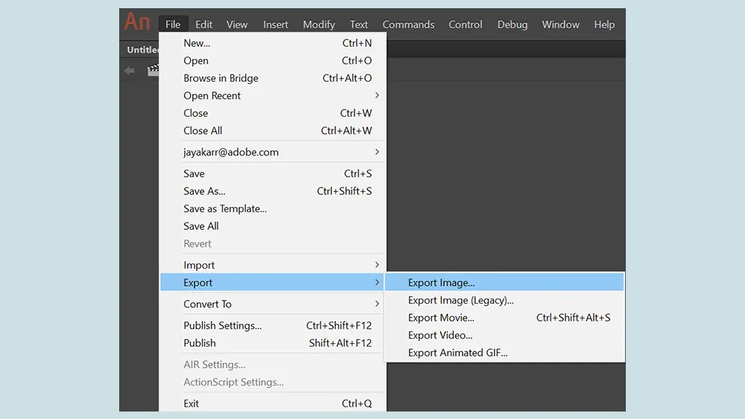Open the Help menu
This screenshot has height=419, width=745.
[x=604, y=25]
